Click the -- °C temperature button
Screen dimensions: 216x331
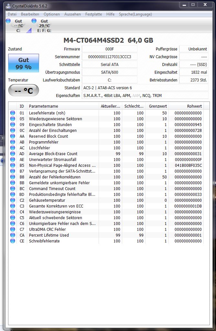coord(24,91)
